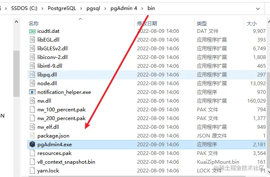Expand the chevron after PostgreSQL breadcrumb
Image resolution: width=270 pixels, height=177 pixels.
[x=81, y=8]
